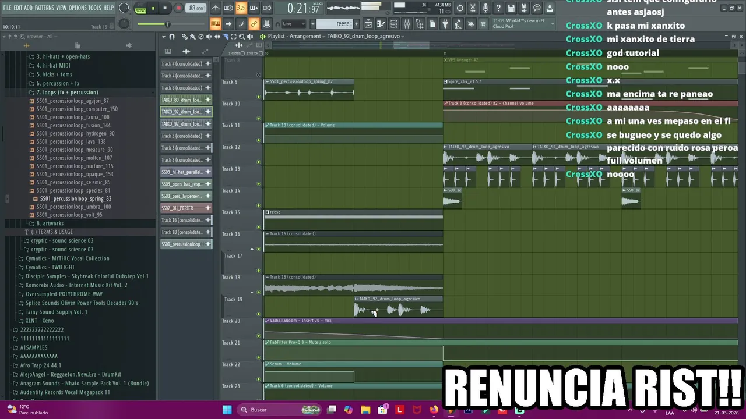Image resolution: width=746 pixels, height=419 pixels.
Task: Open the PATTERNS menu
Action: point(44,8)
